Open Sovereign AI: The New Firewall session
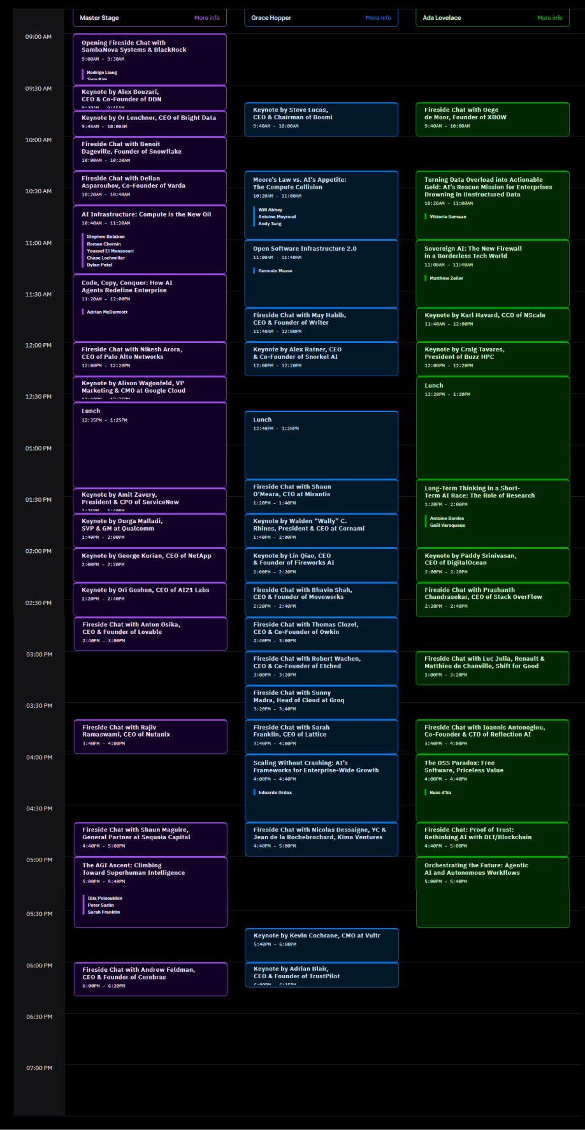The width and height of the screenshot is (585, 1130). [x=493, y=273]
